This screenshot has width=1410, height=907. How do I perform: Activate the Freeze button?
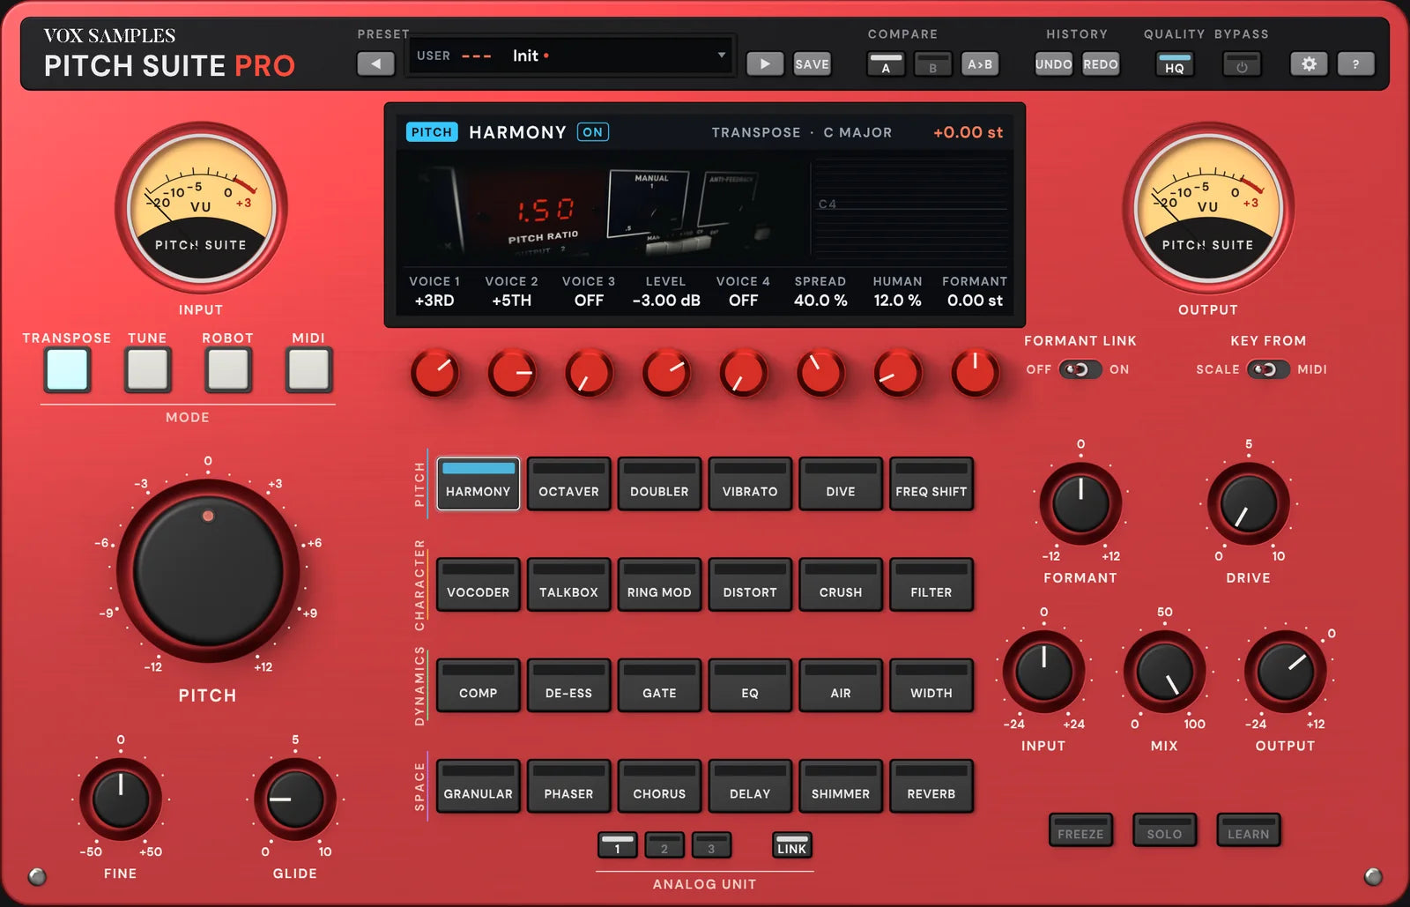1080,829
